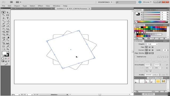Open the 85% zoom level dropdown

19,95
